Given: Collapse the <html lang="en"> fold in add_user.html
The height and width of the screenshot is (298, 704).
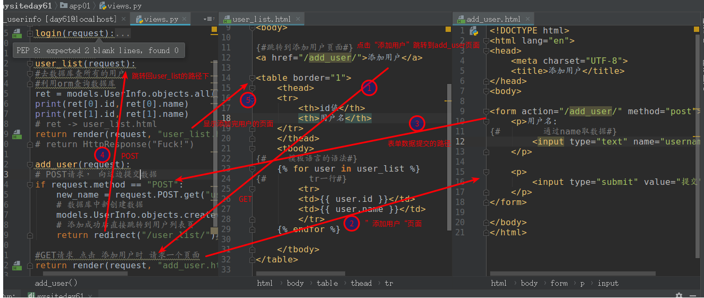Looking at the screenshot, I should [x=486, y=41].
